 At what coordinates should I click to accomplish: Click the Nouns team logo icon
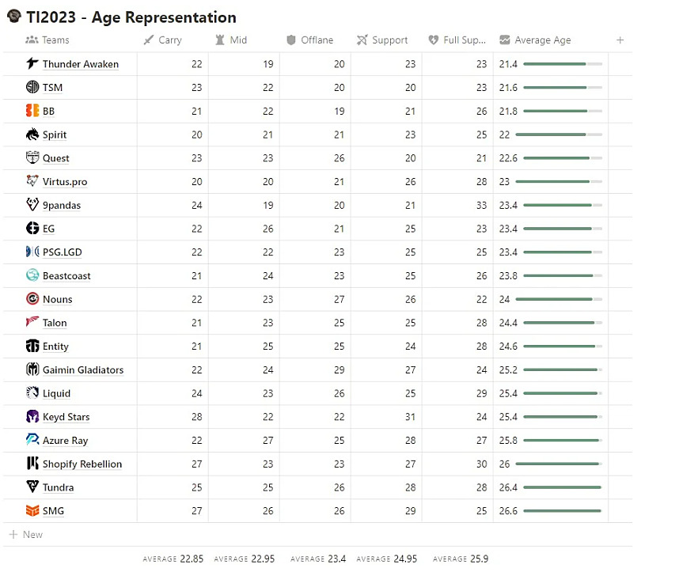click(32, 299)
